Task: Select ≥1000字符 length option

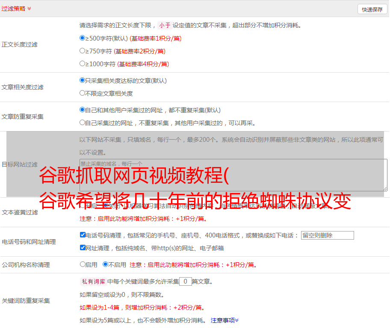Action: [x=82, y=63]
